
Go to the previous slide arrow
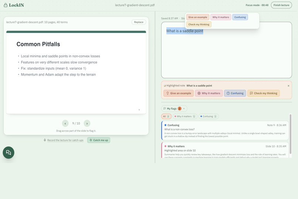point(65,123)
